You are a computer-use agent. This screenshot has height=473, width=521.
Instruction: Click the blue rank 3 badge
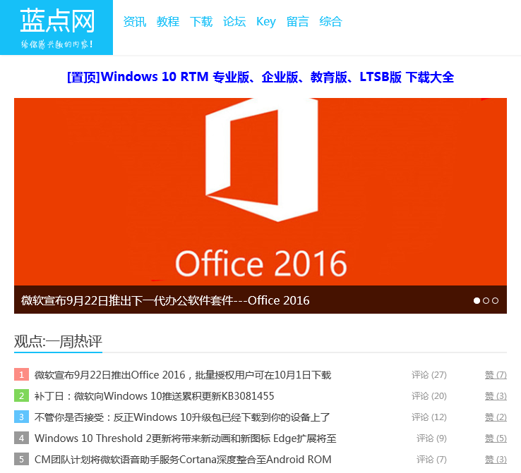click(22, 417)
